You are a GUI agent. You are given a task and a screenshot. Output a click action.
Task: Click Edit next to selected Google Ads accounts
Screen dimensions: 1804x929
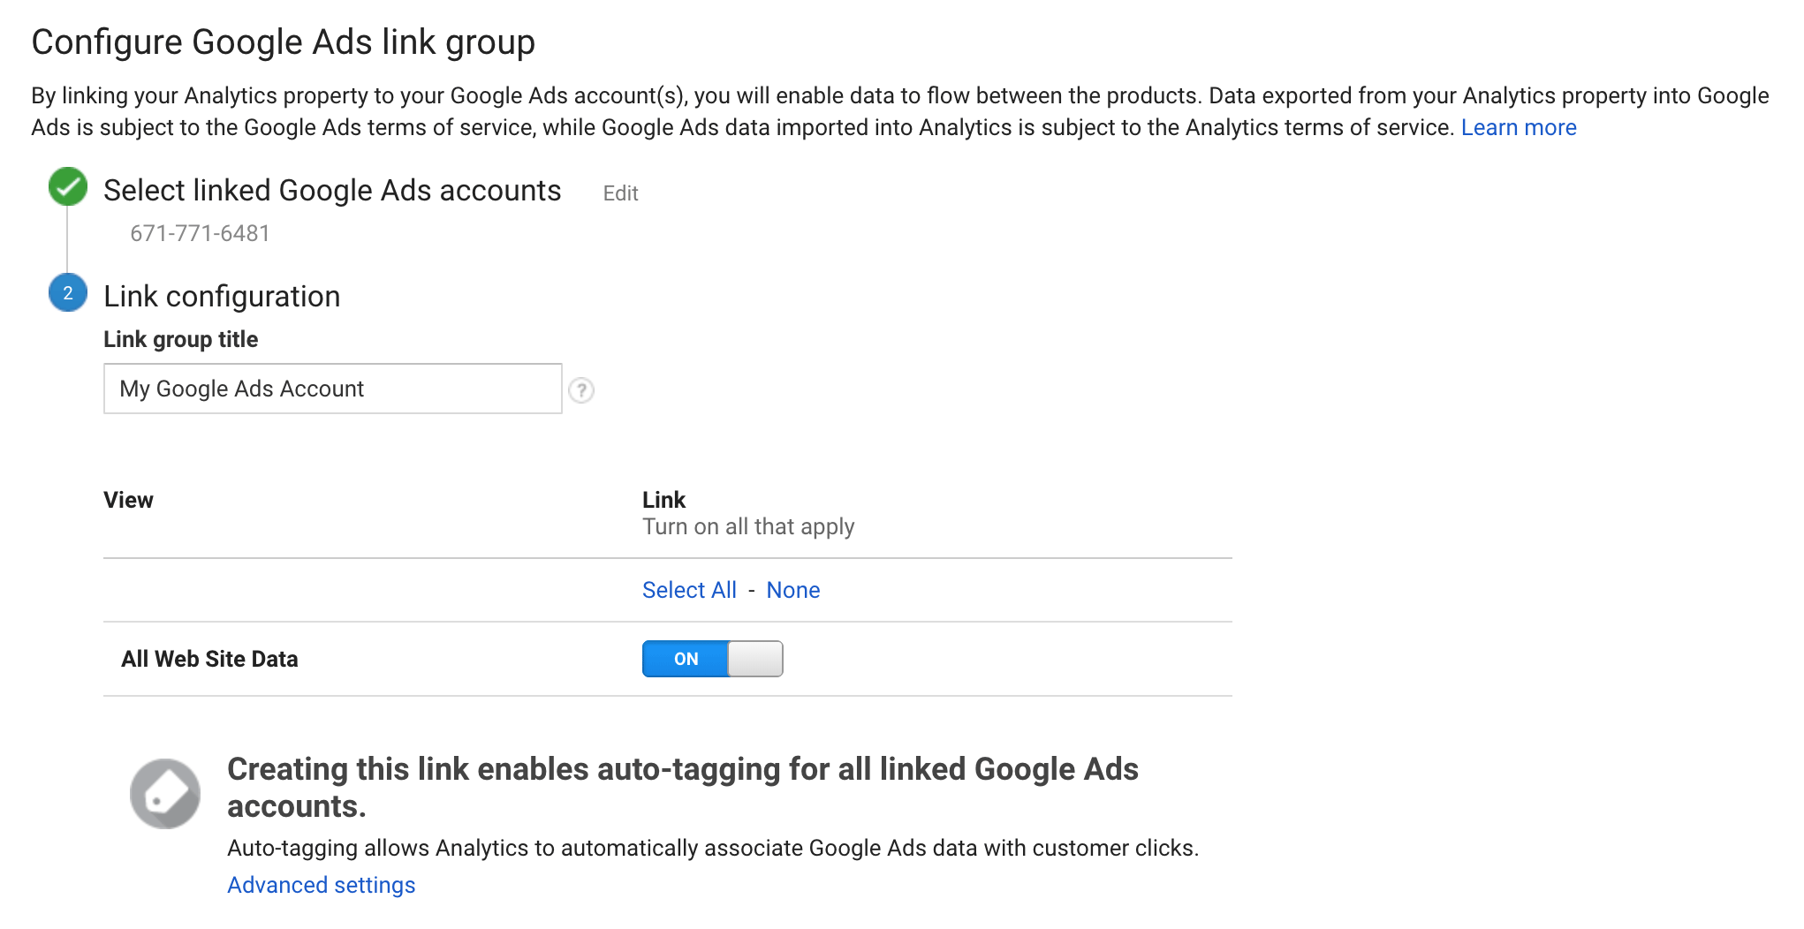point(620,193)
